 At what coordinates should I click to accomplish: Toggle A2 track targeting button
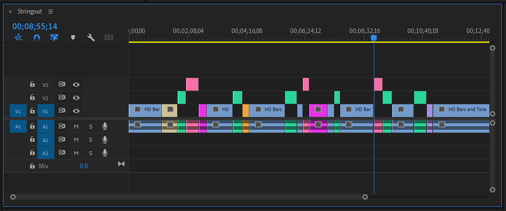coord(45,140)
